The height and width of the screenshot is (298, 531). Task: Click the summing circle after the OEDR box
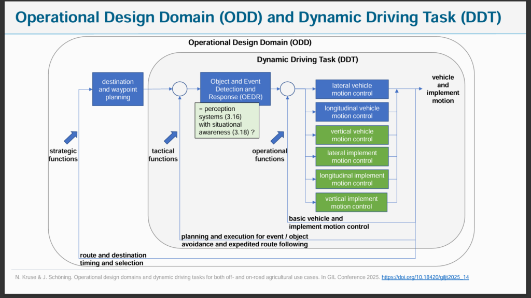(x=287, y=89)
